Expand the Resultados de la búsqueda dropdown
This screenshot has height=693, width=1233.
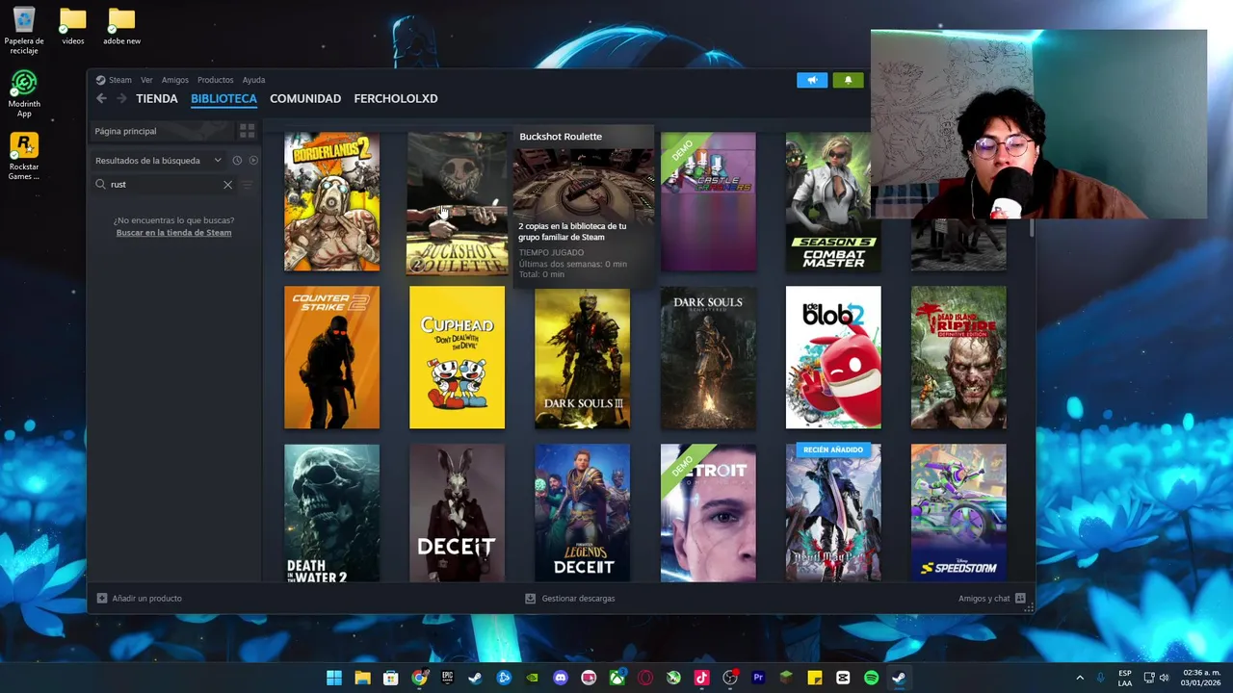[x=218, y=161]
